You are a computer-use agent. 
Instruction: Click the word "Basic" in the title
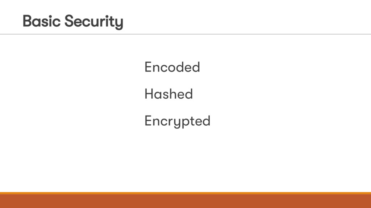point(42,21)
